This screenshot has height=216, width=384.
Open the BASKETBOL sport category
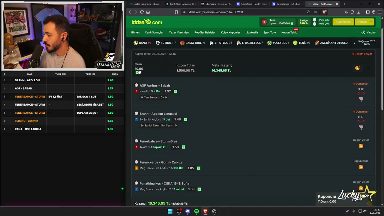193,43
